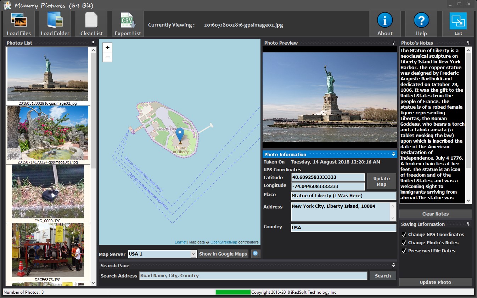Image resolution: width=477 pixels, height=298 pixels.
Task: Uncheck Change Photo's Notes option
Action: click(404, 242)
